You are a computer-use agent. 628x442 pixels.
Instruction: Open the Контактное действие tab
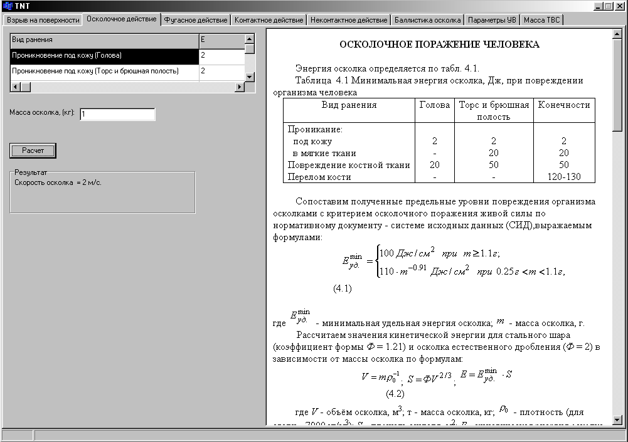(x=269, y=20)
